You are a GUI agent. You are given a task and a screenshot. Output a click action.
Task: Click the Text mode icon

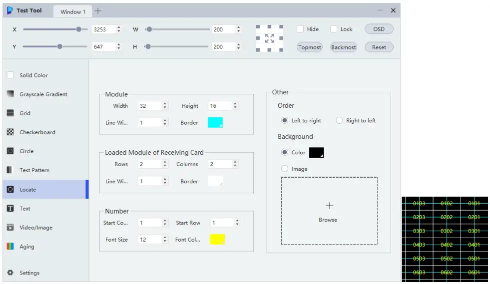[10, 209]
